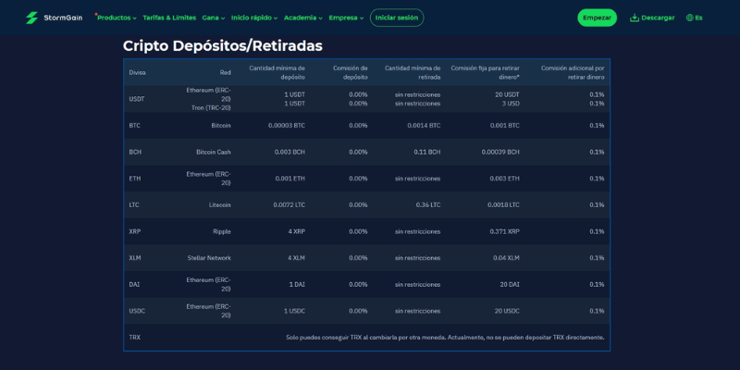Click the globe language icon

point(689,18)
